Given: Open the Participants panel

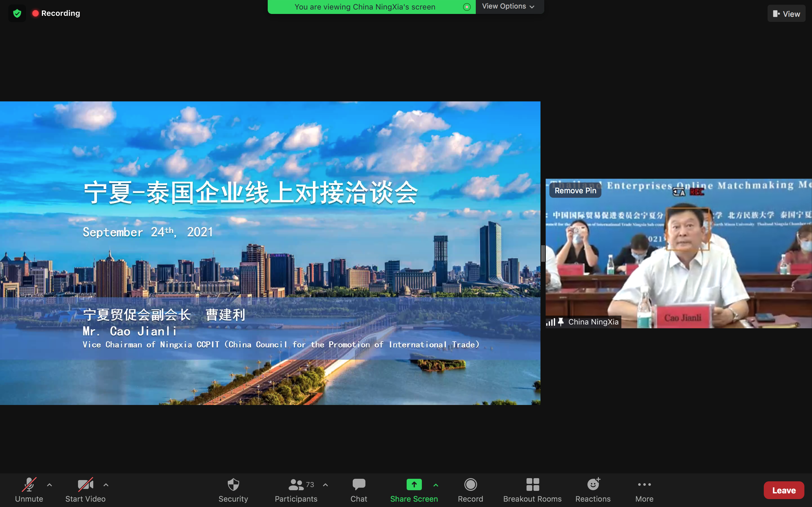Looking at the screenshot, I should tap(296, 490).
